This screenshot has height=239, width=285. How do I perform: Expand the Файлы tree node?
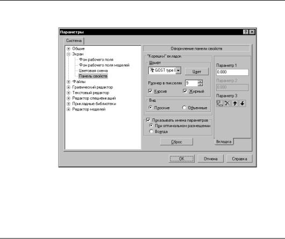(68, 82)
